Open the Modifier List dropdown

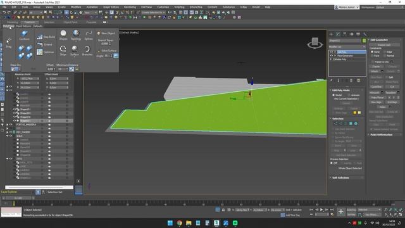click(x=347, y=47)
